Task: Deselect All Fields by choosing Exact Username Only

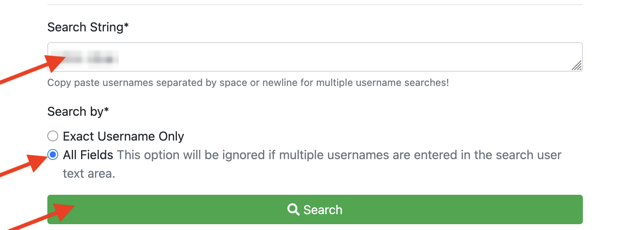Action: pos(52,136)
